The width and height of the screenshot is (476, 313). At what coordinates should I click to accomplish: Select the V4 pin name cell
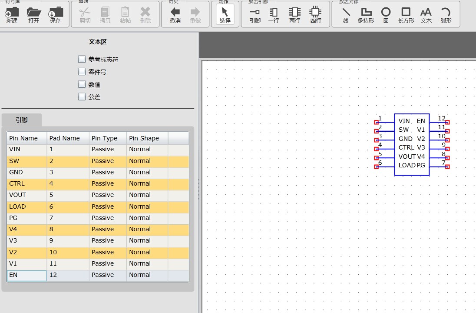pyautogui.click(x=27, y=230)
